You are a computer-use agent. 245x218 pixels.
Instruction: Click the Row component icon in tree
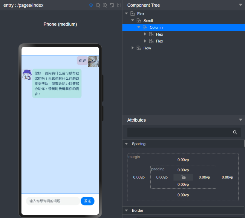(139, 48)
